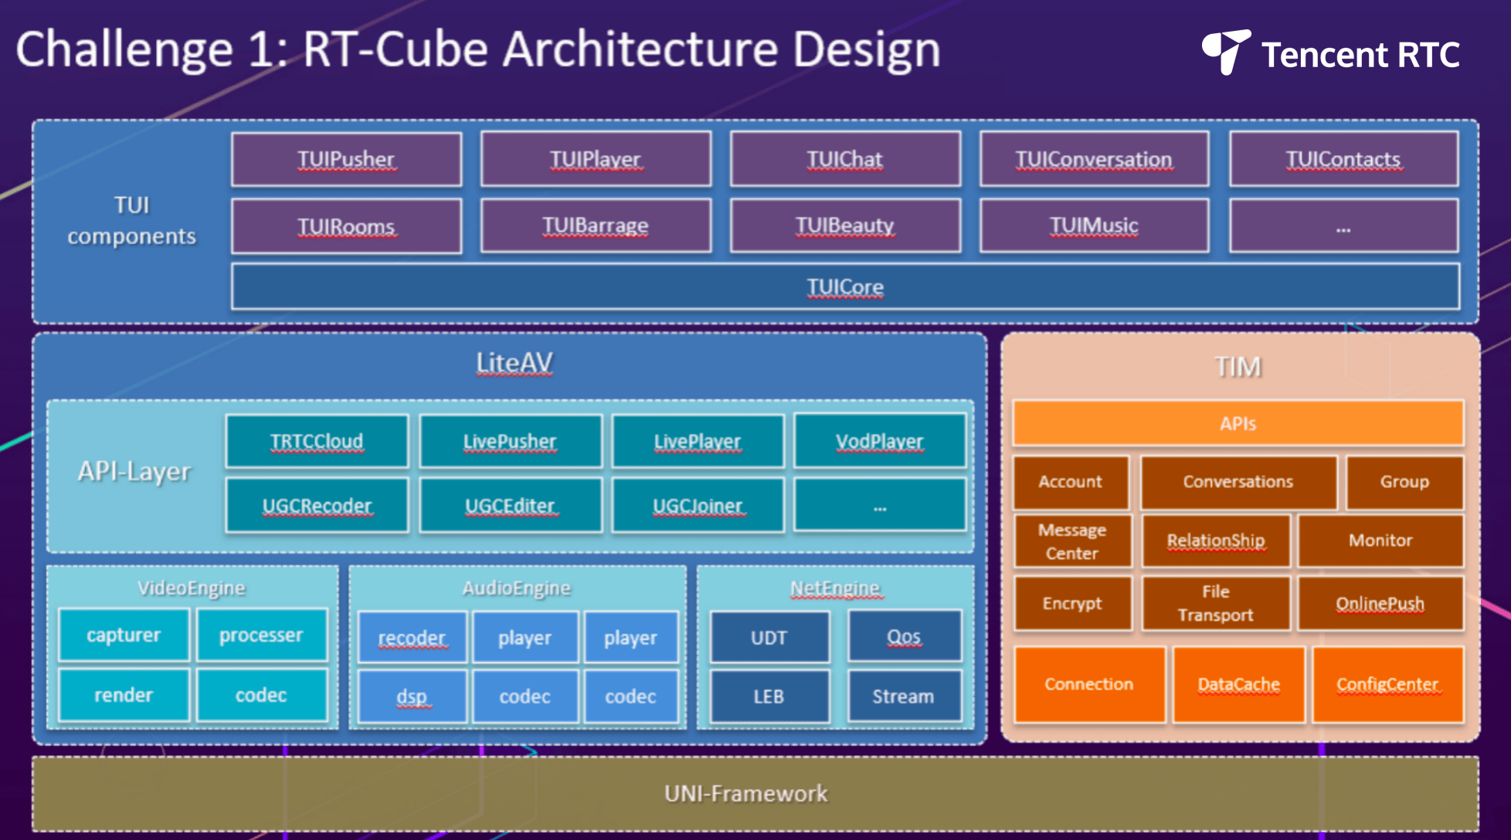Click the Tencent RTC logo icon
The height and width of the screenshot is (840, 1511).
[x=1225, y=52]
